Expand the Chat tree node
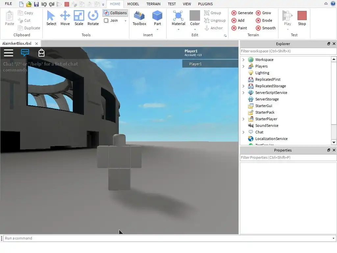The width and height of the screenshot is (337, 253). tap(243, 132)
